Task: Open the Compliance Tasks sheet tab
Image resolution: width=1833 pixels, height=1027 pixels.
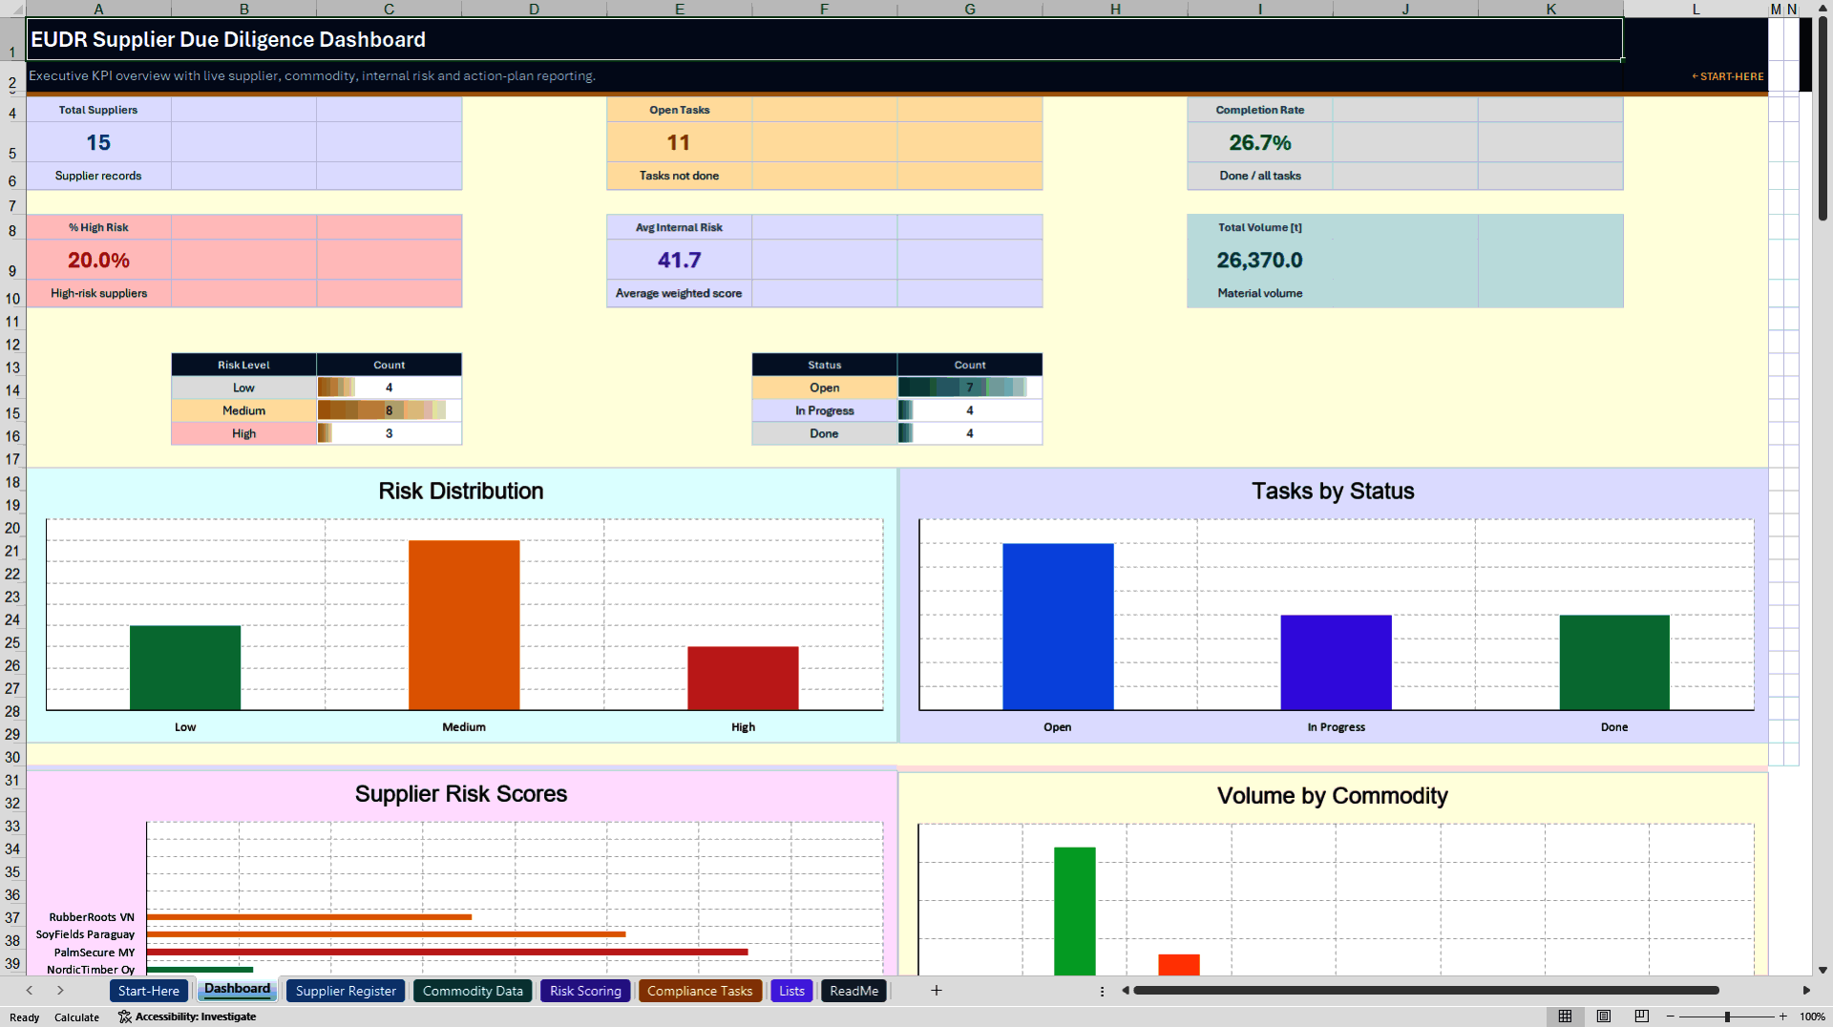Action: (700, 991)
